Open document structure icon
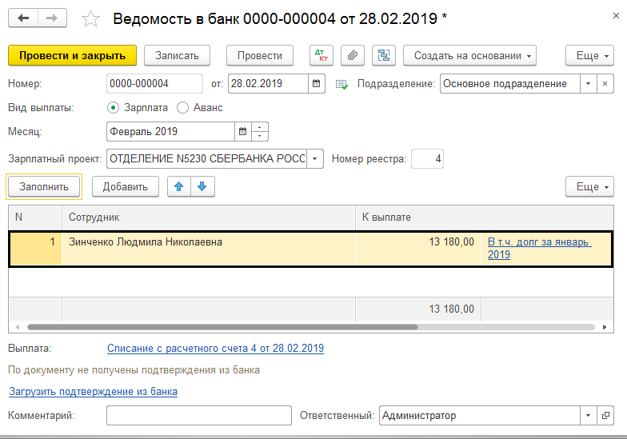Viewport: 627px width, 439px height. pos(384,55)
